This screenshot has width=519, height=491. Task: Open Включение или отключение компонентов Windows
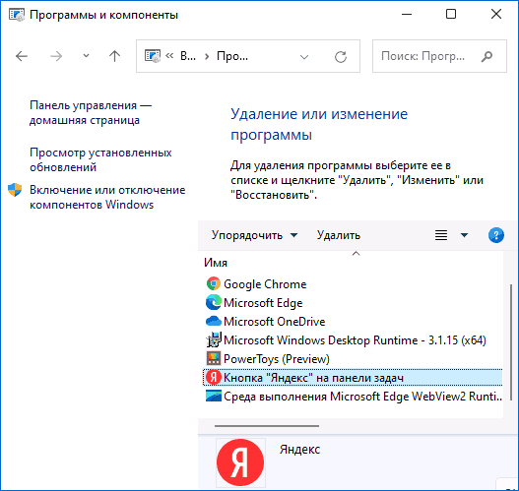click(x=107, y=198)
